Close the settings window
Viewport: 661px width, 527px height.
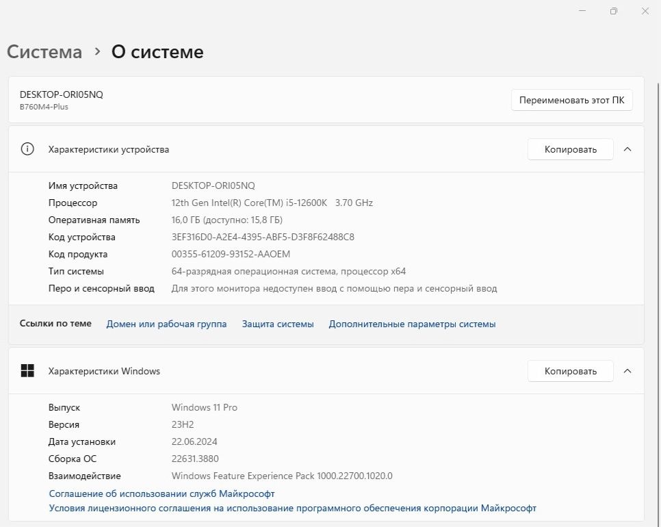pos(645,11)
